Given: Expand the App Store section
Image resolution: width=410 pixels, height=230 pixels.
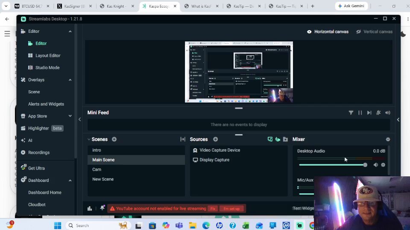Looking at the screenshot, I should click(70, 116).
